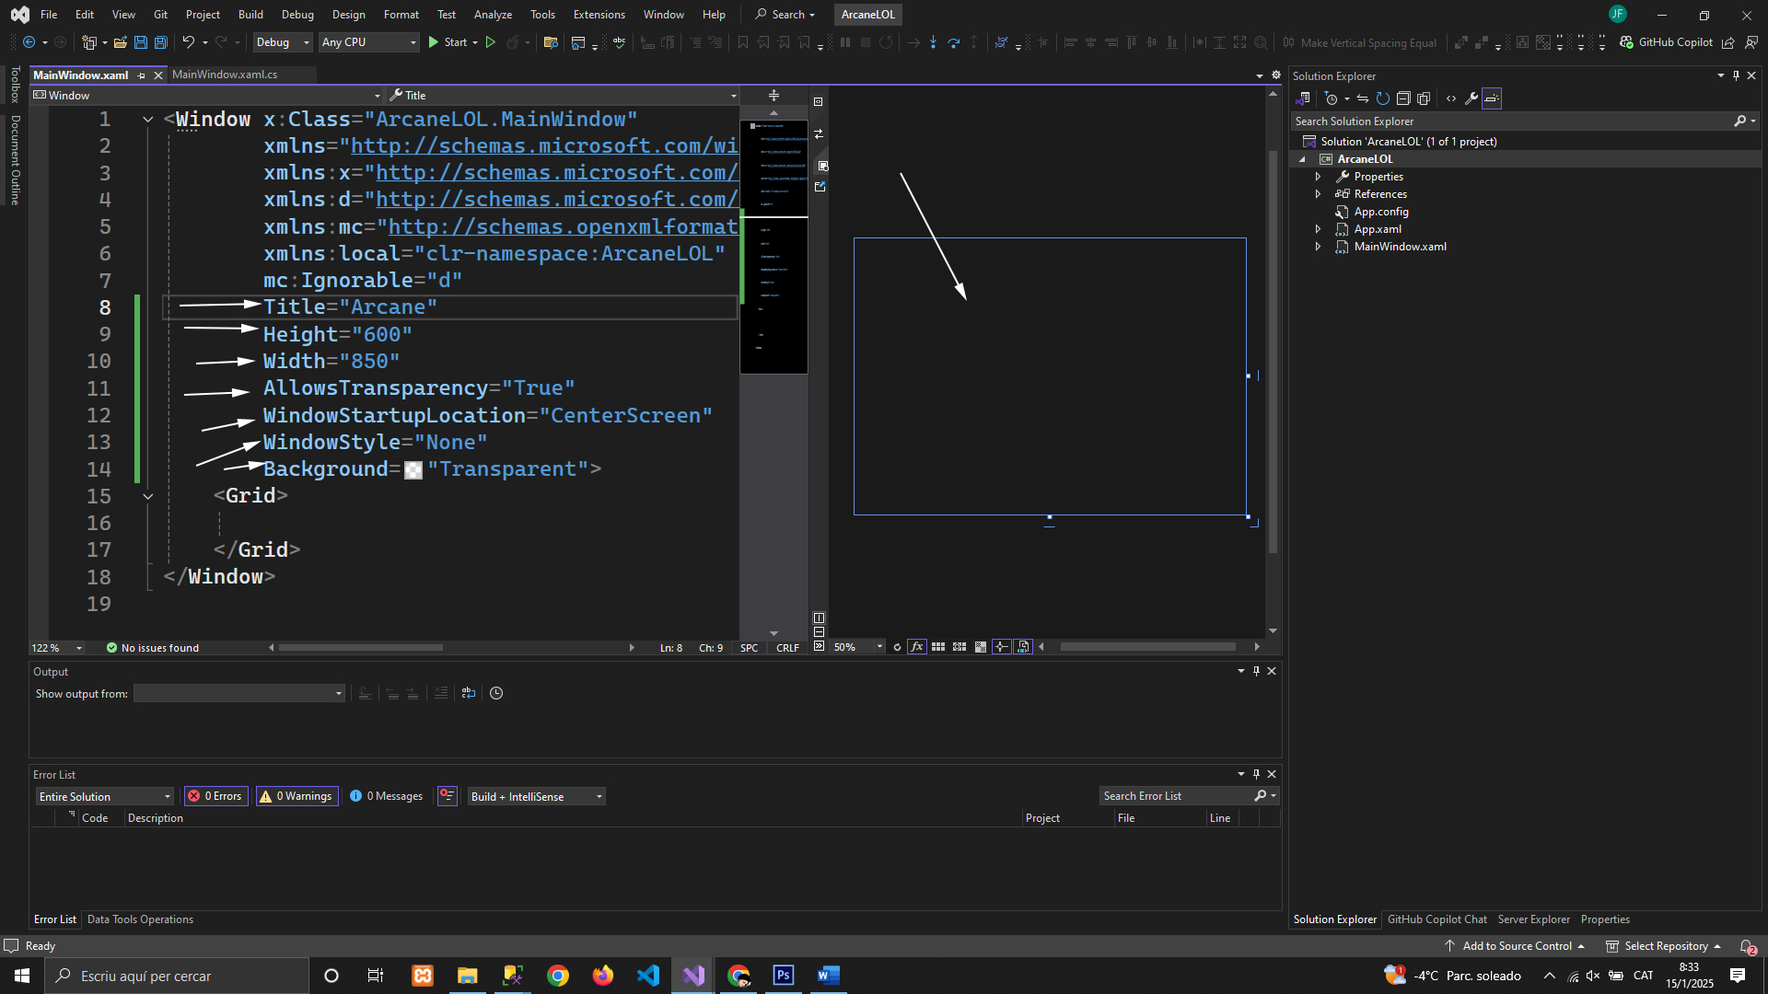
Task: Refresh the Solution Explorer
Action: tap(1382, 98)
